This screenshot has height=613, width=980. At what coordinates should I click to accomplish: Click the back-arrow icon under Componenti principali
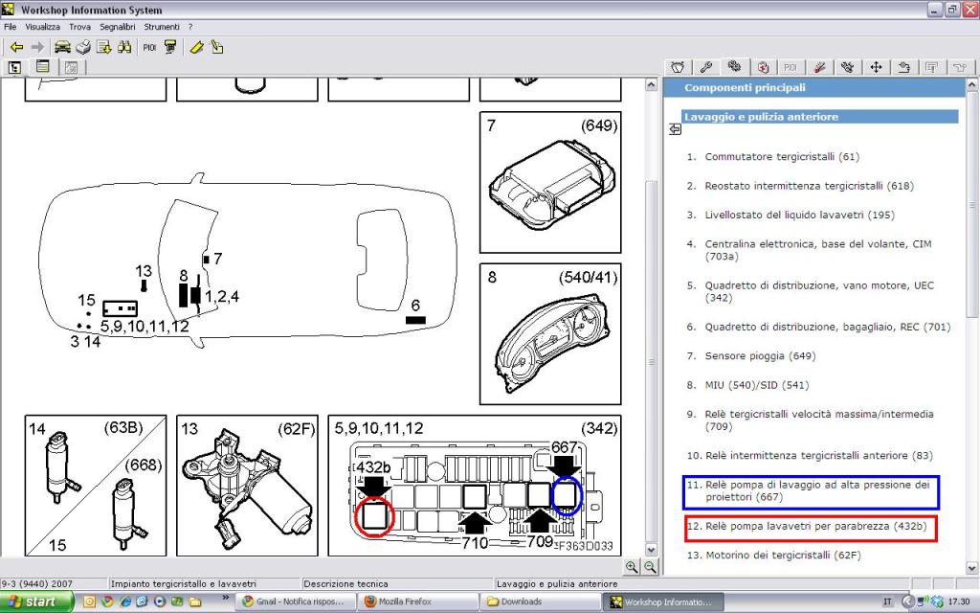coord(675,129)
